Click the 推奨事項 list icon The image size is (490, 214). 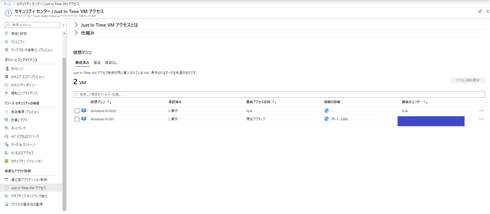click(x=7, y=112)
